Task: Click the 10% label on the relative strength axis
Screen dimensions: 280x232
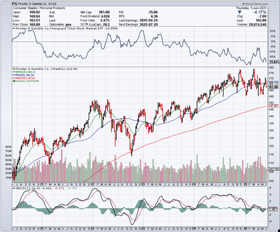Action: [273, 31]
